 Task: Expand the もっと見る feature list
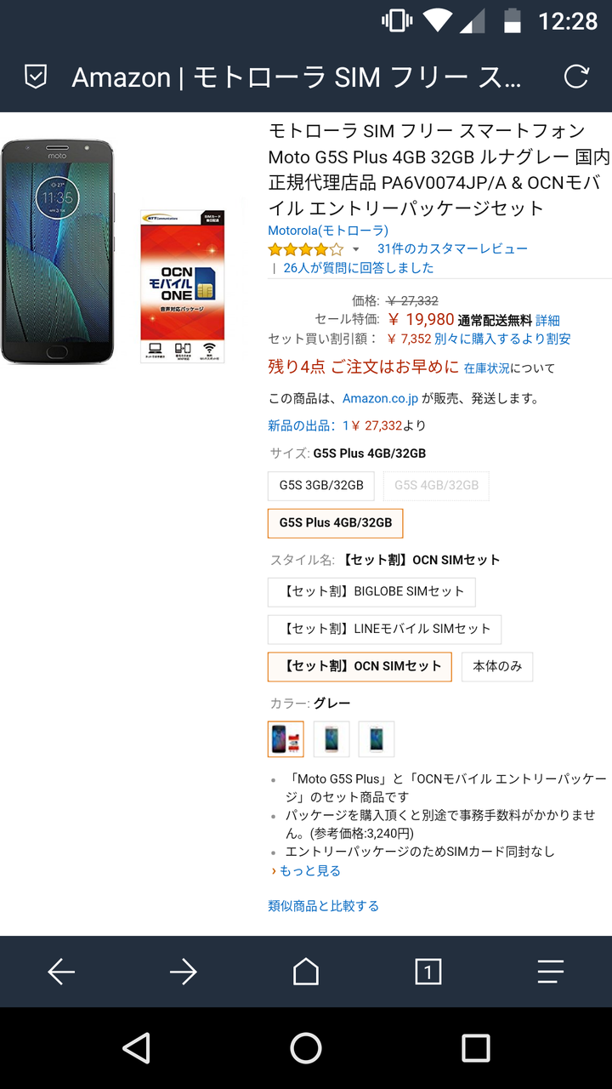click(x=306, y=870)
